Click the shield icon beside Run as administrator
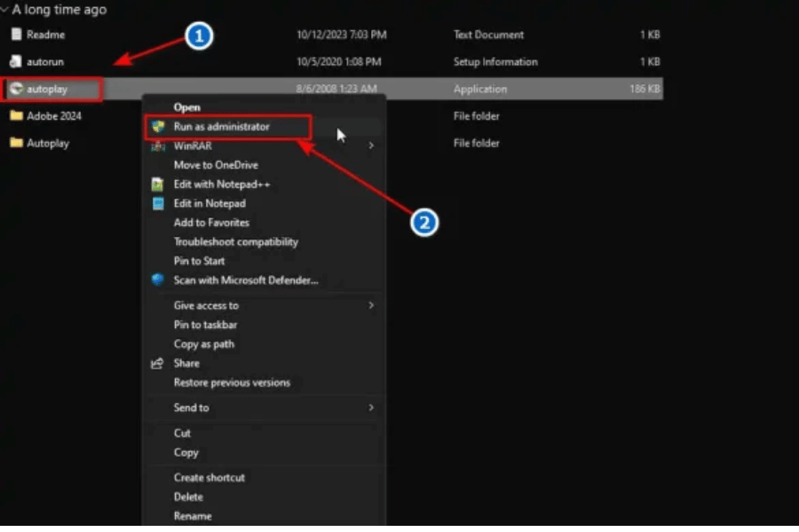This screenshot has height=532, width=799. [x=158, y=127]
